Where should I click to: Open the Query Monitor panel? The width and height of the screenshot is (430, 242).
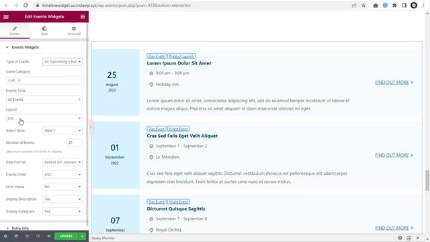point(103,238)
